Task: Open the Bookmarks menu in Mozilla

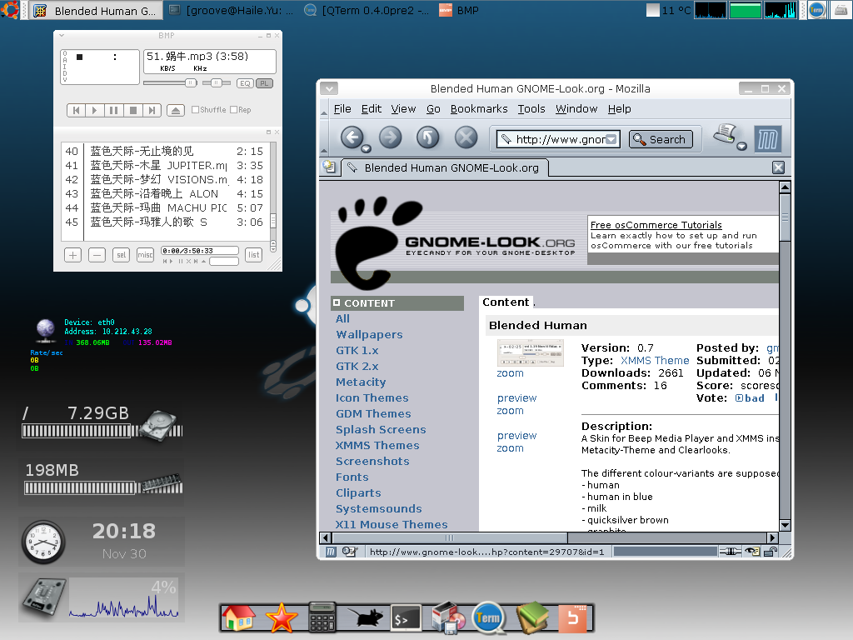Action: (x=479, y=109)
